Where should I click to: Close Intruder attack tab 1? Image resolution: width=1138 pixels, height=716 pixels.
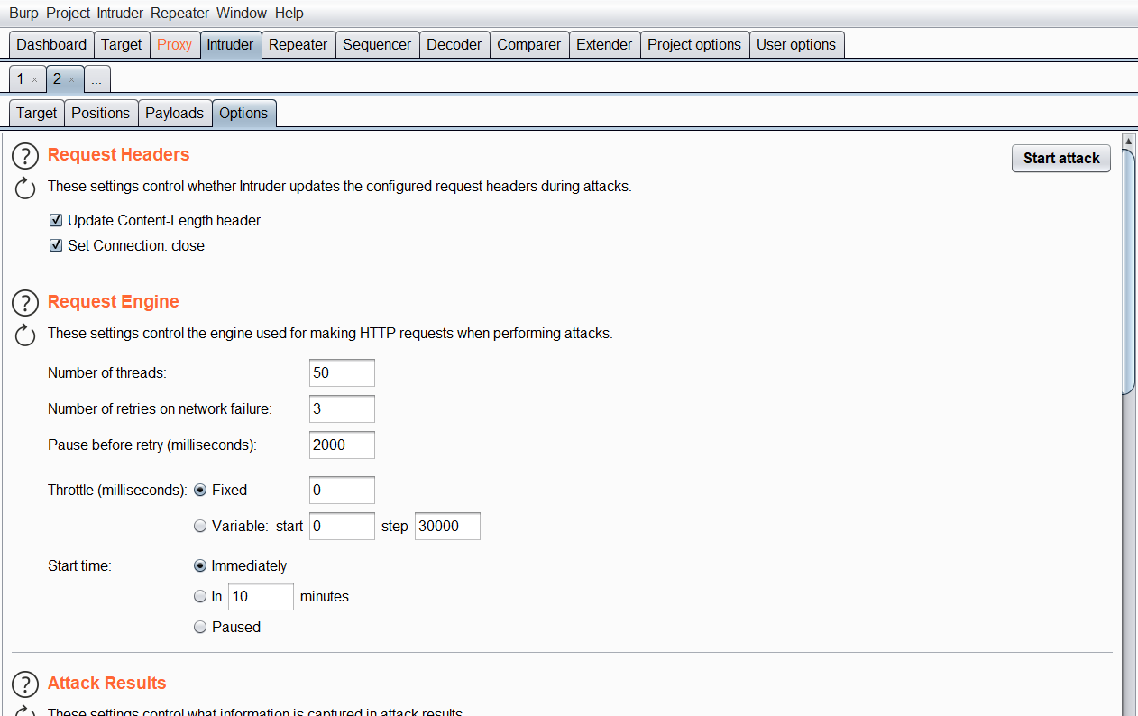tap(34, 79)
